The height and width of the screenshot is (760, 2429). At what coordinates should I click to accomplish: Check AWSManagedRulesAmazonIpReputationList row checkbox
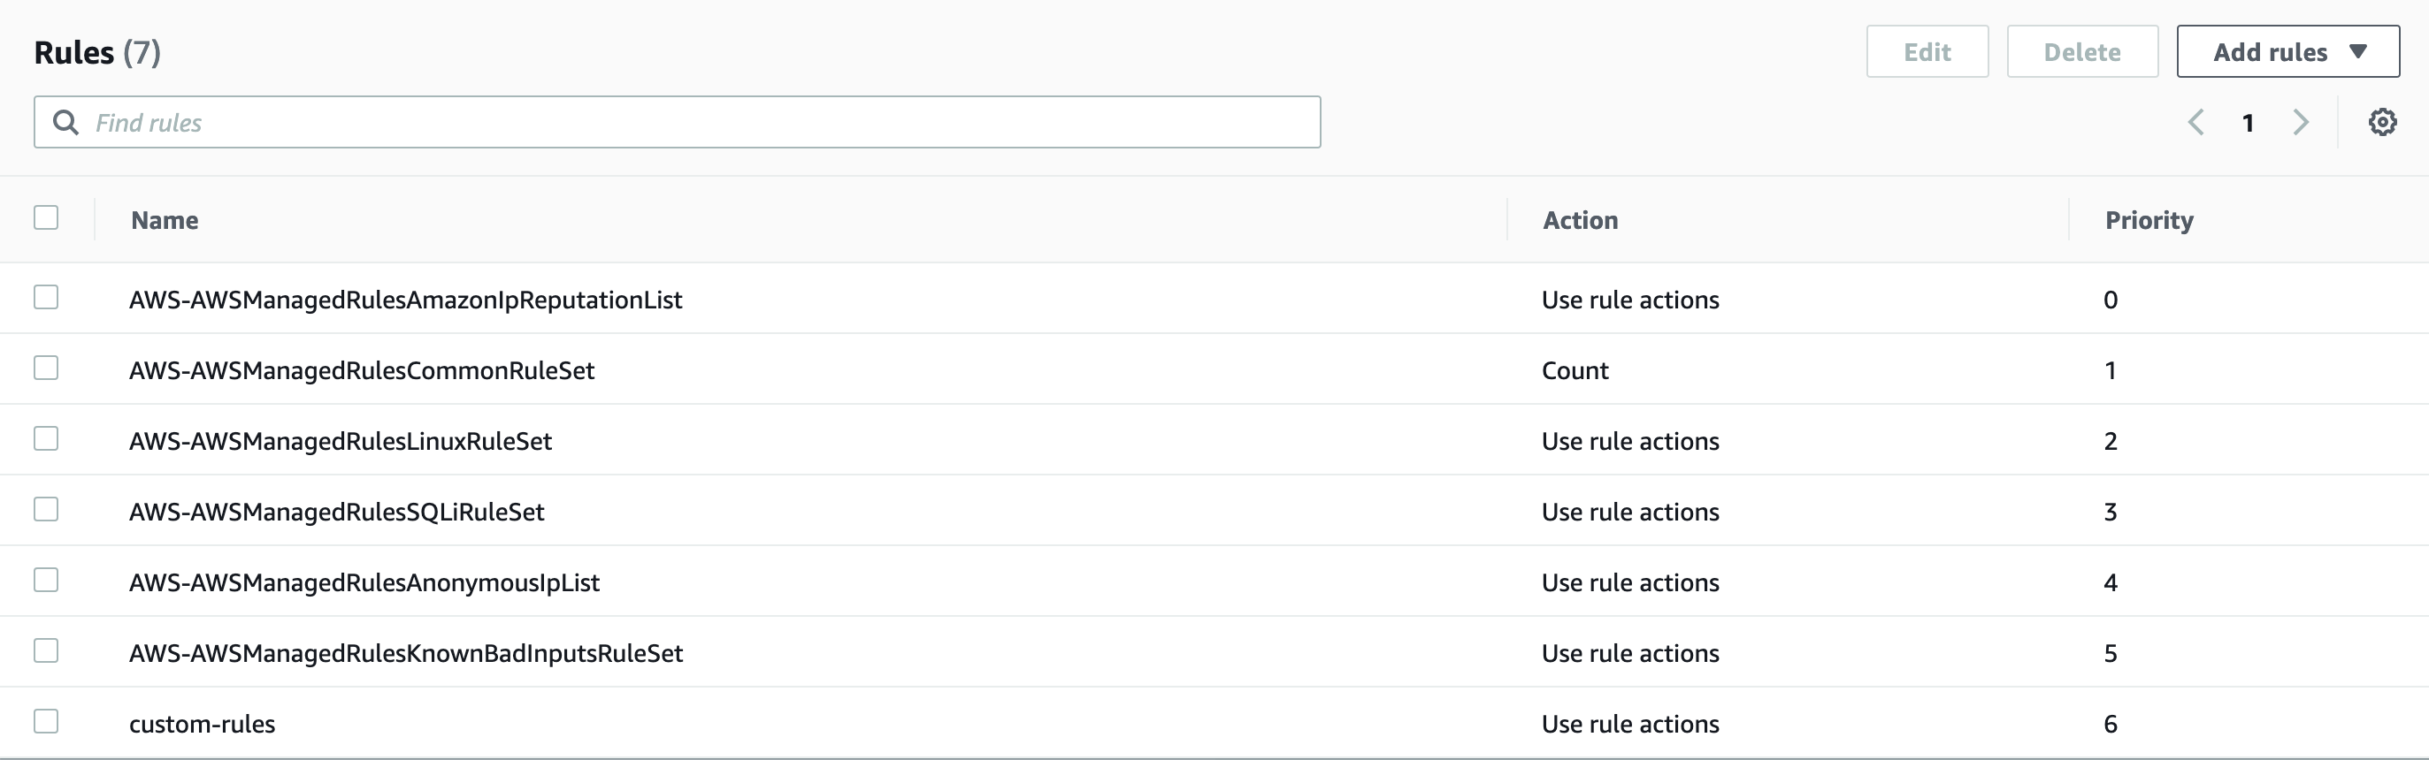tap(46, 298)
